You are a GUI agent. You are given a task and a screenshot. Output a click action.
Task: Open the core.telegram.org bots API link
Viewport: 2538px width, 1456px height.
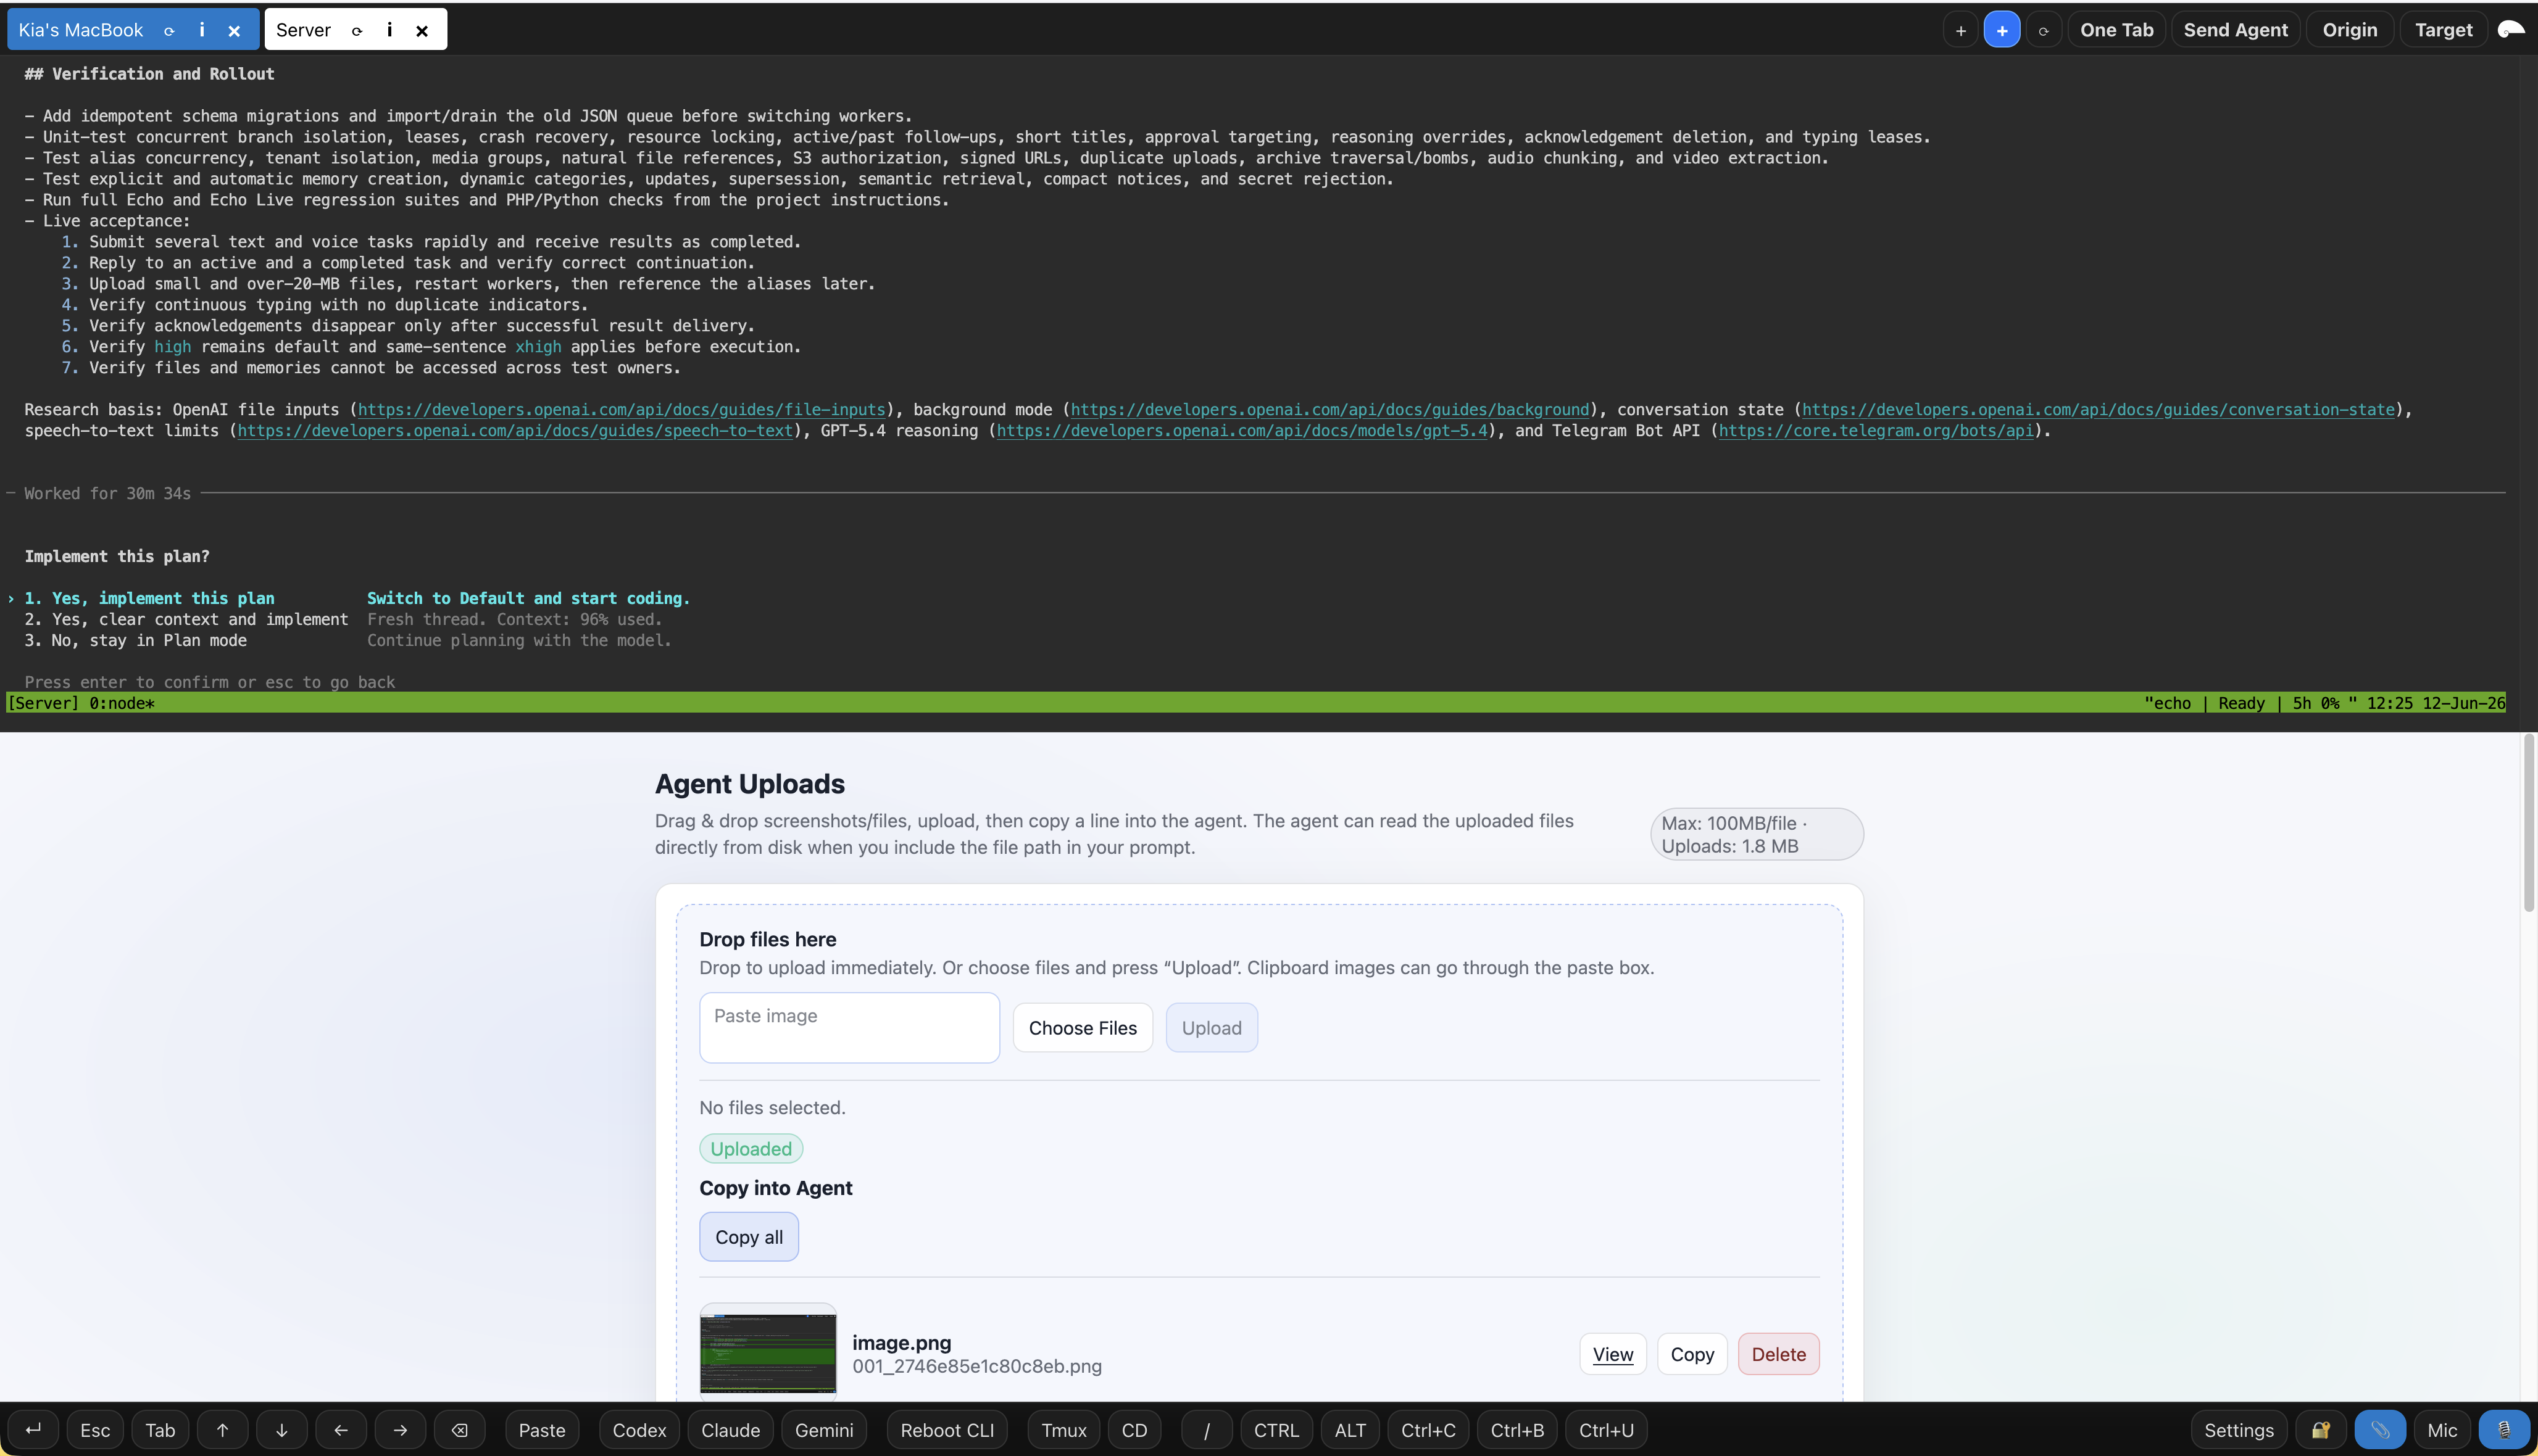[1876, 431]
